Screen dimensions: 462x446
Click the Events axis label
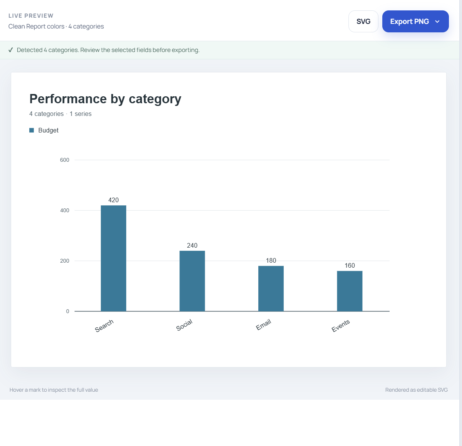coord(341,326)
